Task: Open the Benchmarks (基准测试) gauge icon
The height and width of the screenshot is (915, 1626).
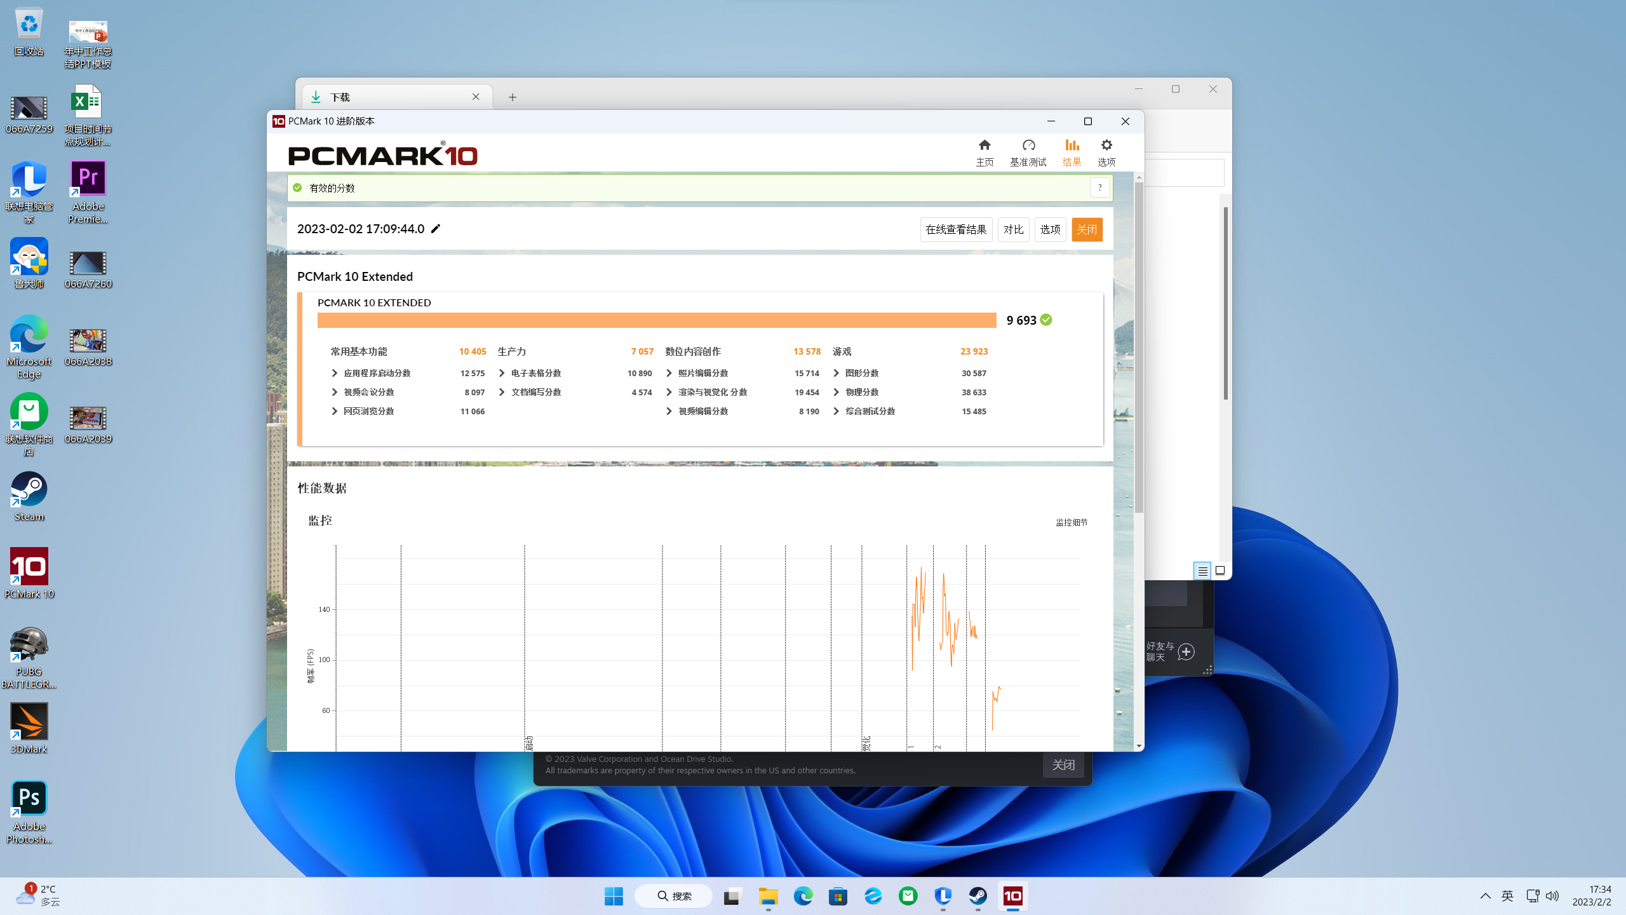Action: click(x=1028, y=146)
